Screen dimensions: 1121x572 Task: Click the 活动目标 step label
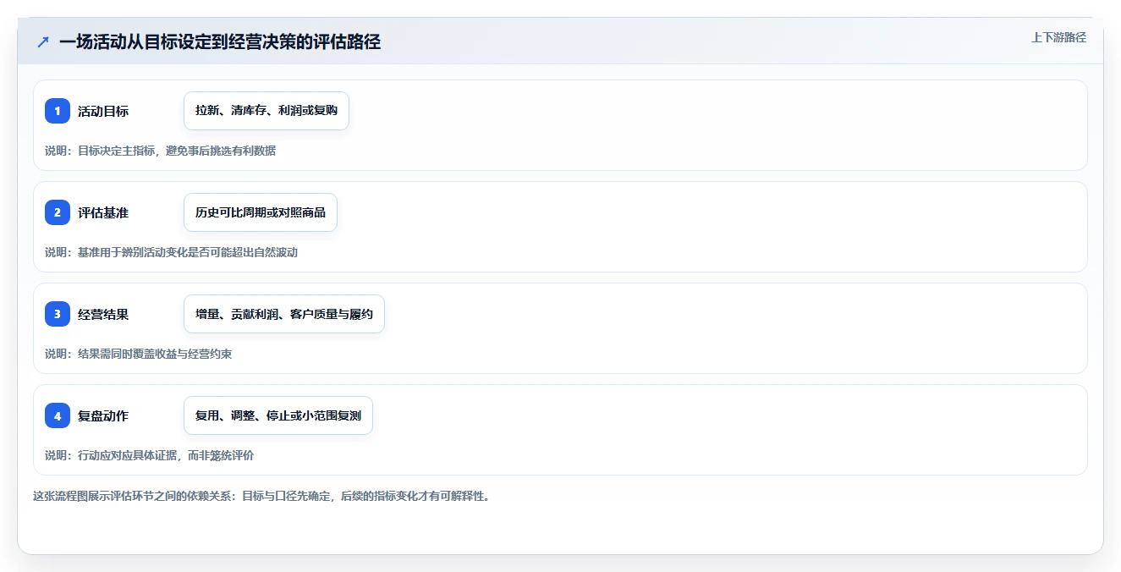[103, 111]
